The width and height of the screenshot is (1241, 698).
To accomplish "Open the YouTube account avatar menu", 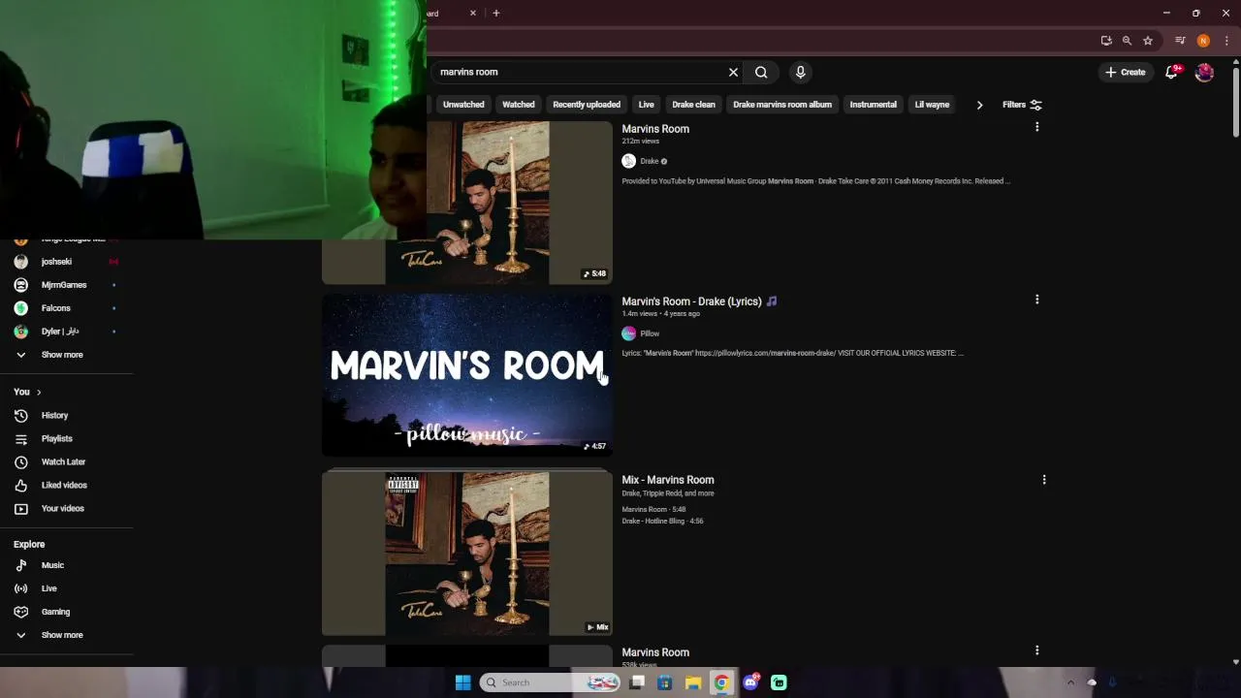I will click(1204, 72).
